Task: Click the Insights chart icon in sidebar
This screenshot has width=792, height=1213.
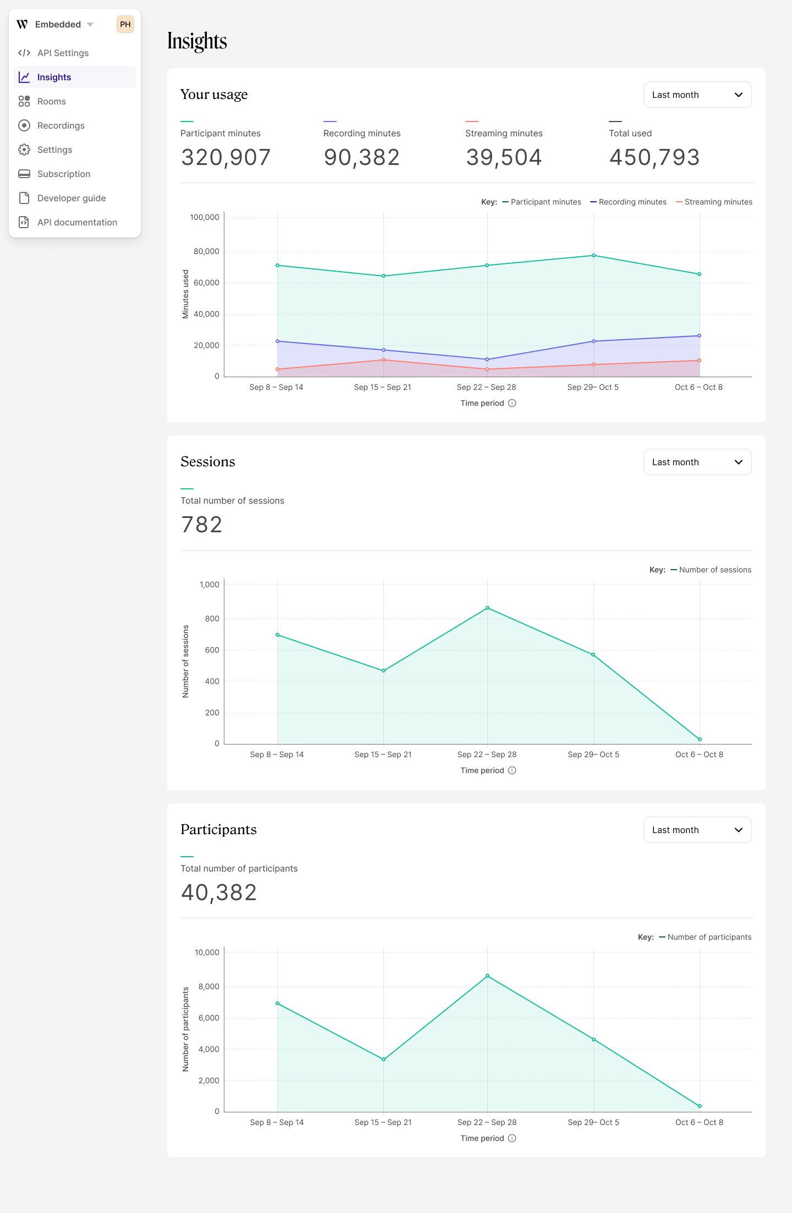Action: coord(24,77)
